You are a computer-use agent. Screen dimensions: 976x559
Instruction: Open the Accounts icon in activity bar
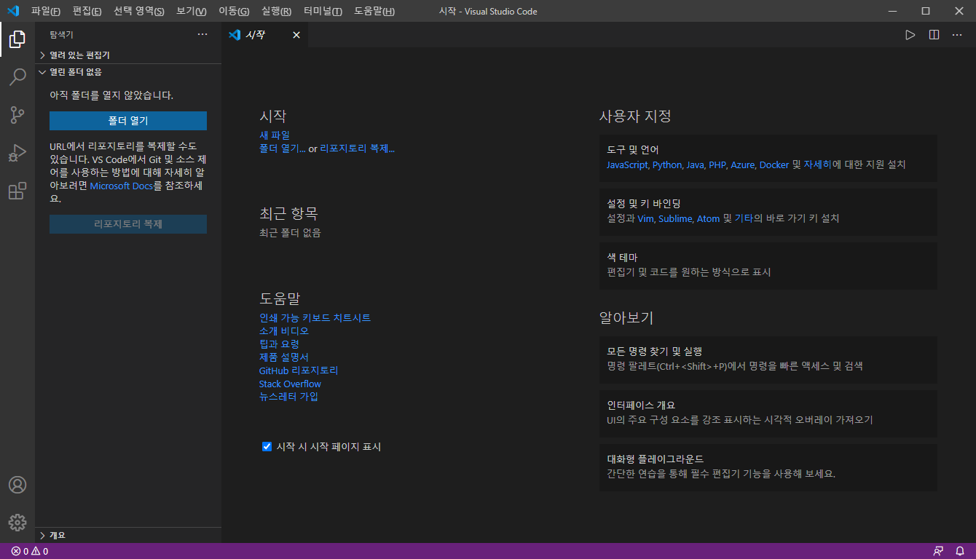pos(17,485)
